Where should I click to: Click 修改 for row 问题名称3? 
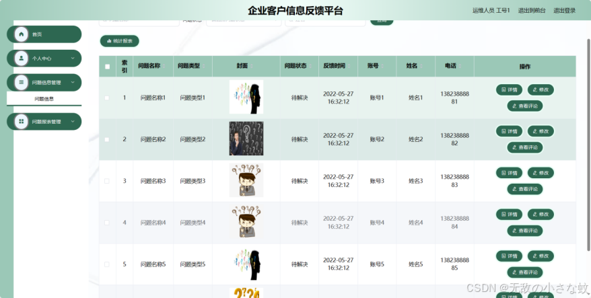541,173
